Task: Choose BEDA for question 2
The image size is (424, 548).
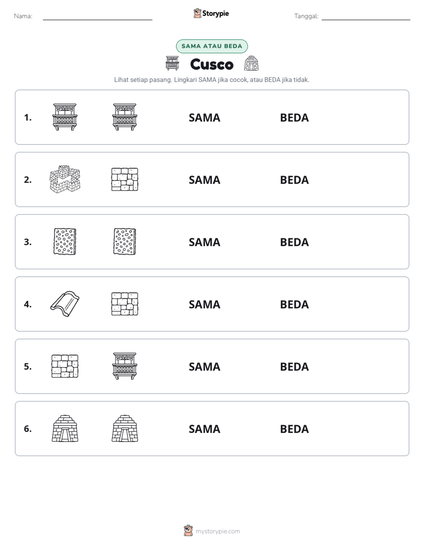Action: click(x=294, y=180)
